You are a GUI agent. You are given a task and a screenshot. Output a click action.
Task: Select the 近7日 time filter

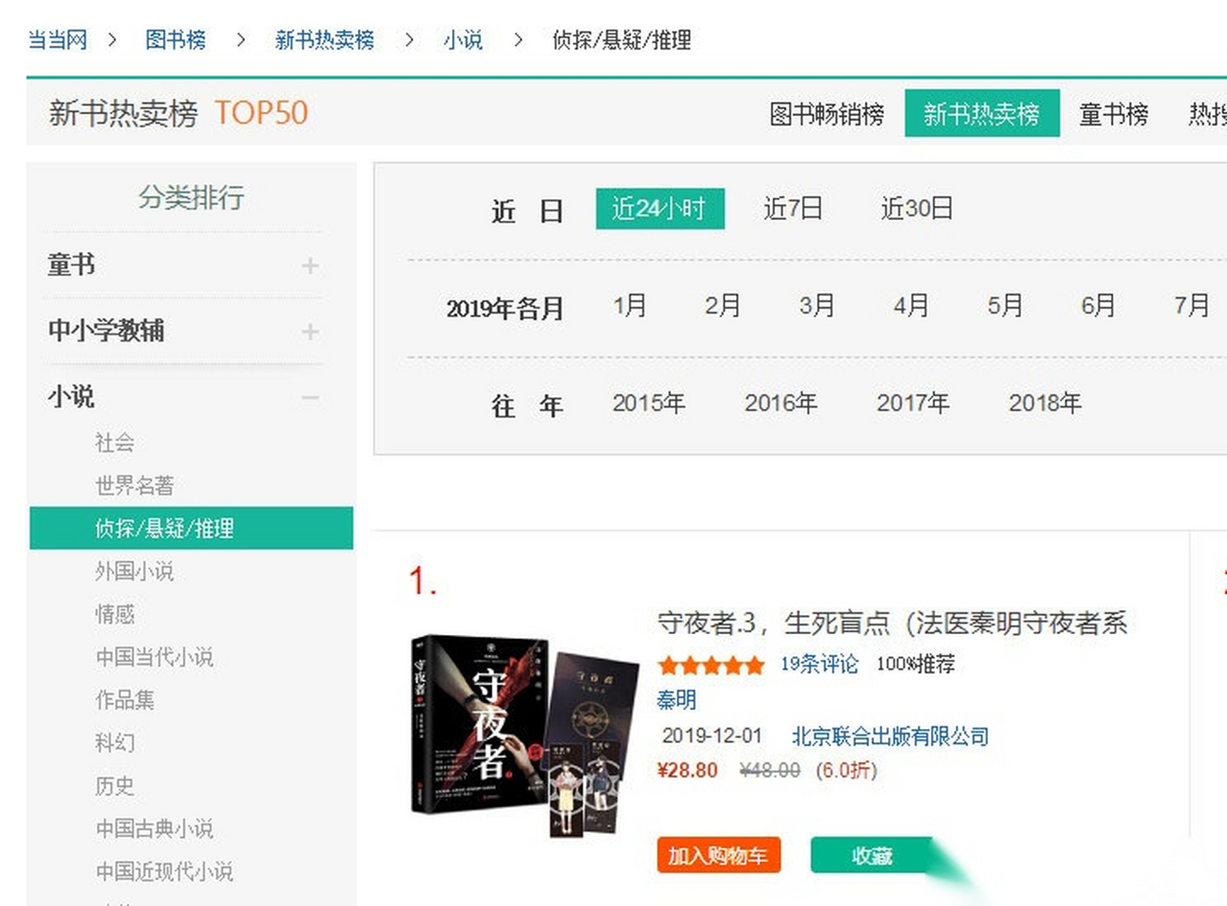(x=792, y=209)
